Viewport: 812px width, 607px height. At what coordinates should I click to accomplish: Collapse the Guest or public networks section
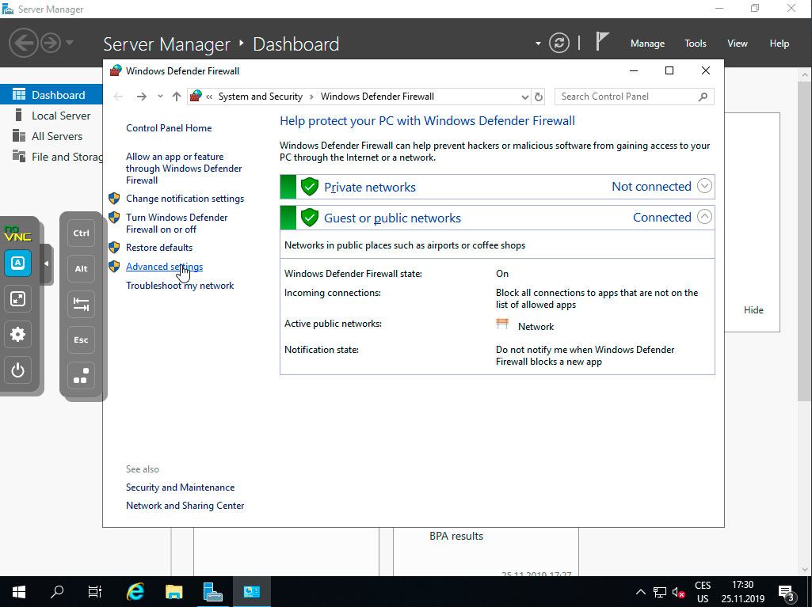(703, 216)
